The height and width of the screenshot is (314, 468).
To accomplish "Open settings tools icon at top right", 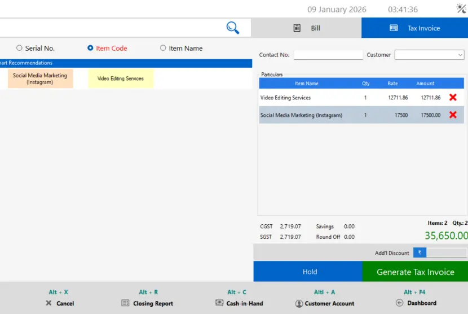I will click(461, 8).
